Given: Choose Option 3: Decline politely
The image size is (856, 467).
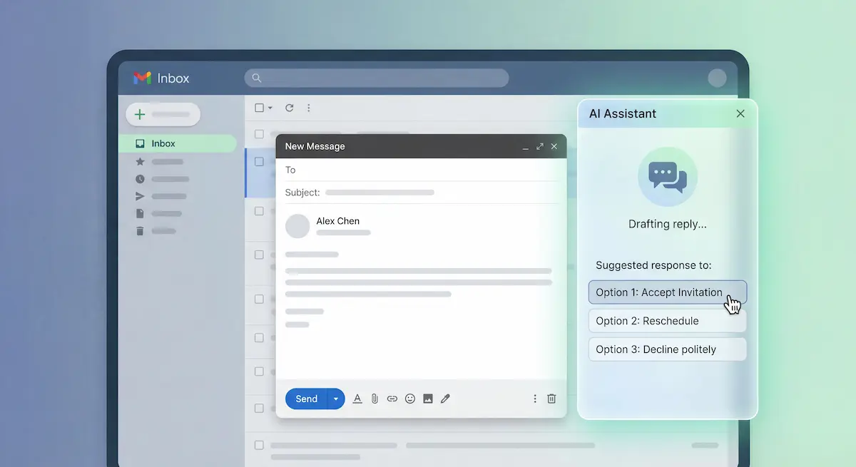Looking at the screenshot, I should coord(668,349).
